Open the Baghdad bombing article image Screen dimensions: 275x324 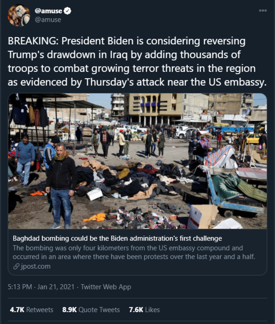137,161
